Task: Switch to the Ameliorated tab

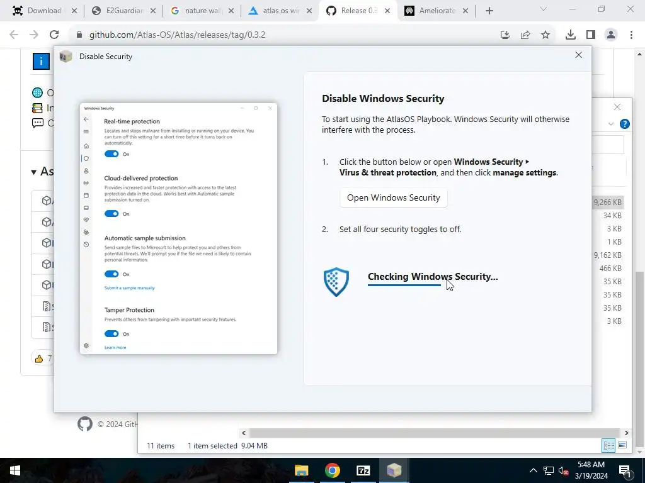Action: pyautogui.click(x=437, y=11)
